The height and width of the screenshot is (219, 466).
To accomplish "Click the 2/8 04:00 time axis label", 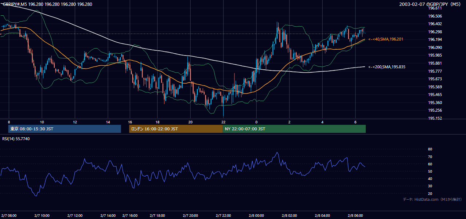I will click(x=323, y=216).
